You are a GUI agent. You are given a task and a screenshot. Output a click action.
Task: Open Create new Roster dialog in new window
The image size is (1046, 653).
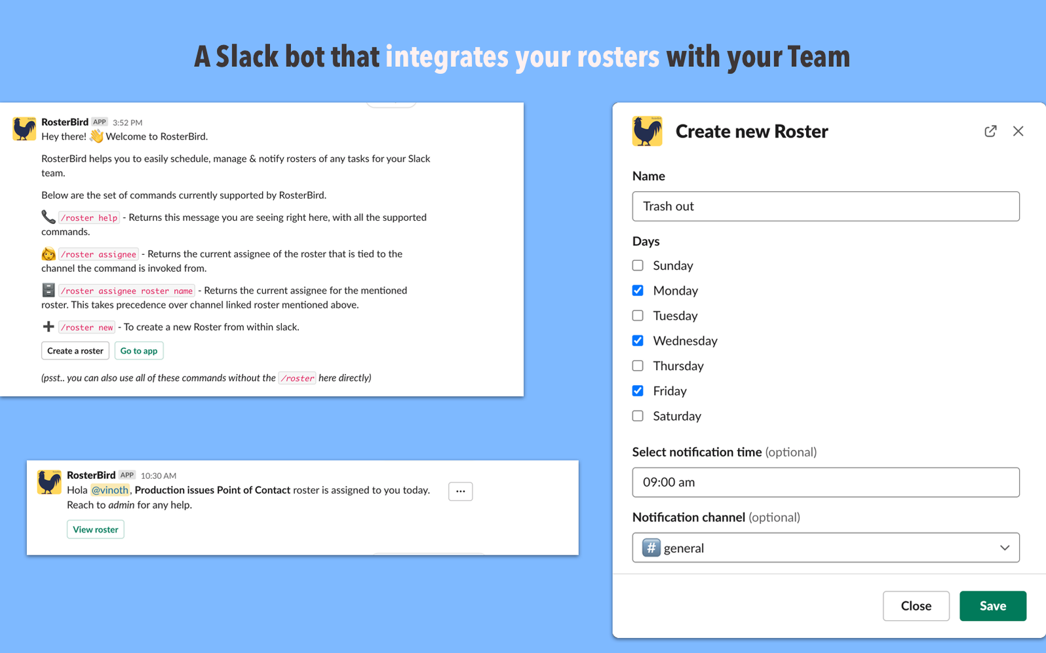tap(990, 131)
